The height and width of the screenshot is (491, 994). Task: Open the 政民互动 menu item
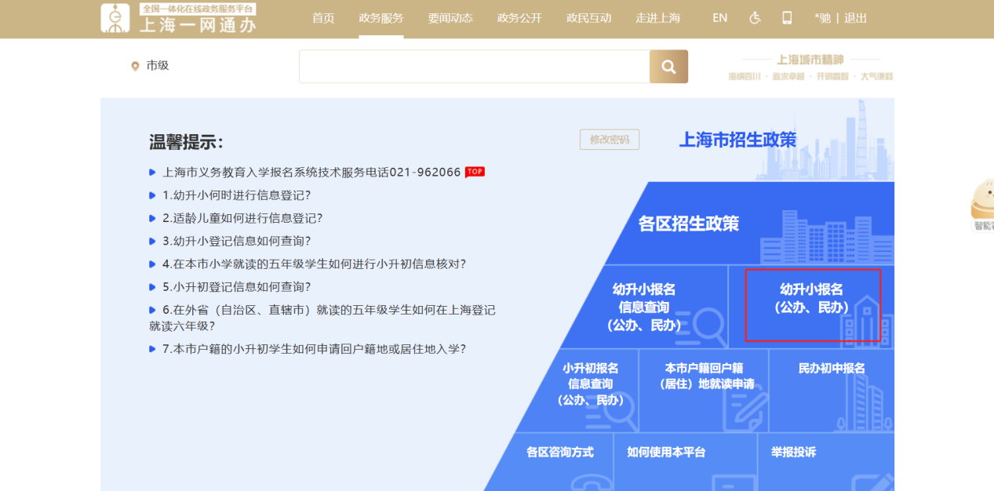(x=588, y=18)
